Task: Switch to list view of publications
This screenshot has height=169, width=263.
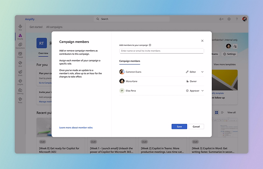Action: pos(222,112)
